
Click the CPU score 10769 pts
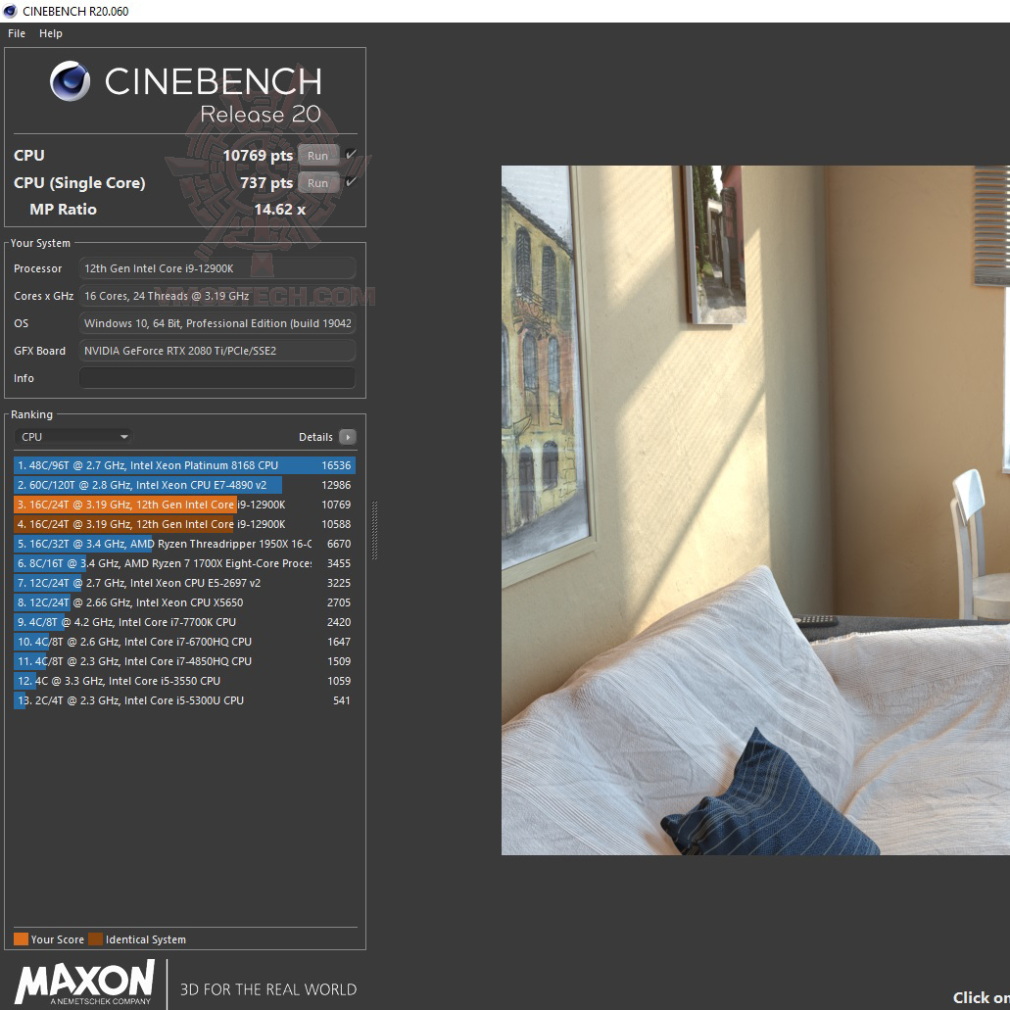pos(258,155)
